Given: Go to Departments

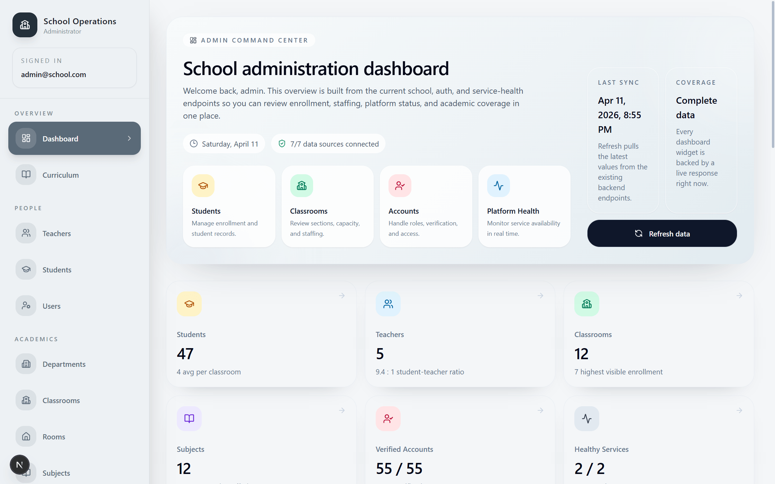Looking at the screenshot, I should coord(74,364).
